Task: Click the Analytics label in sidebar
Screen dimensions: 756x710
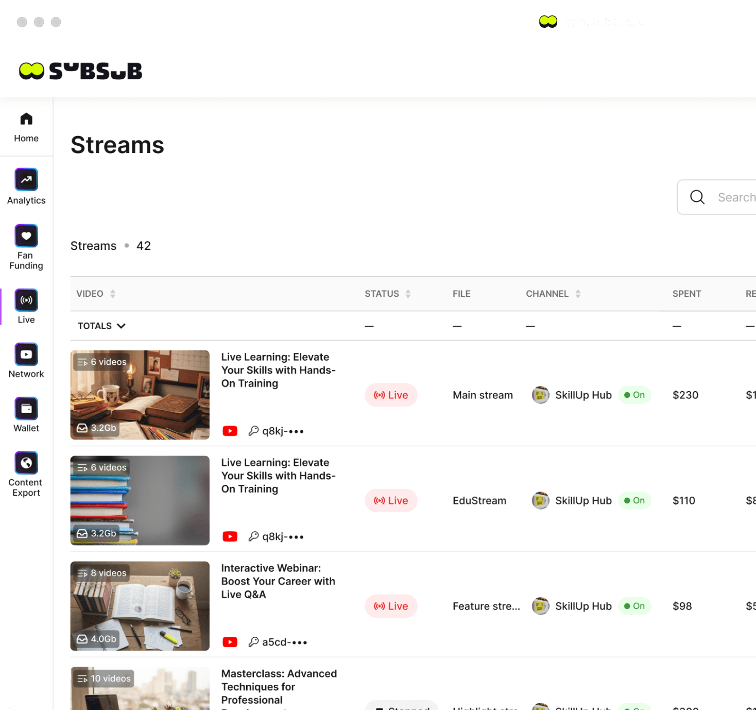Action: (26, 200)
